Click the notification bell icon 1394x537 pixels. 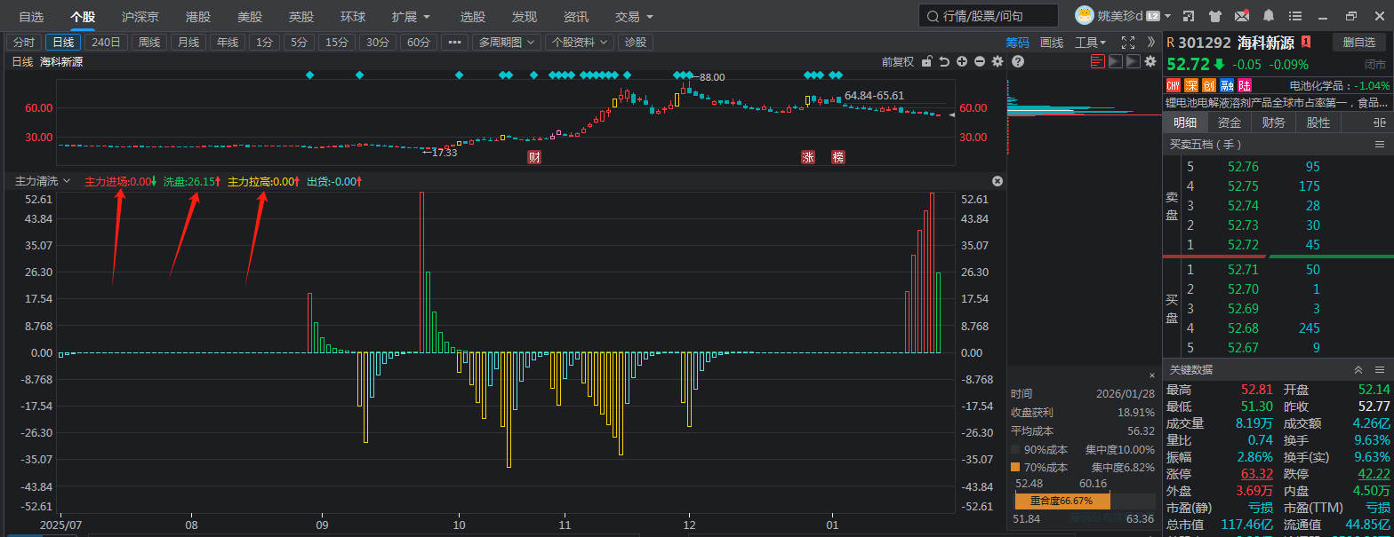click(x=1268, y=16)
